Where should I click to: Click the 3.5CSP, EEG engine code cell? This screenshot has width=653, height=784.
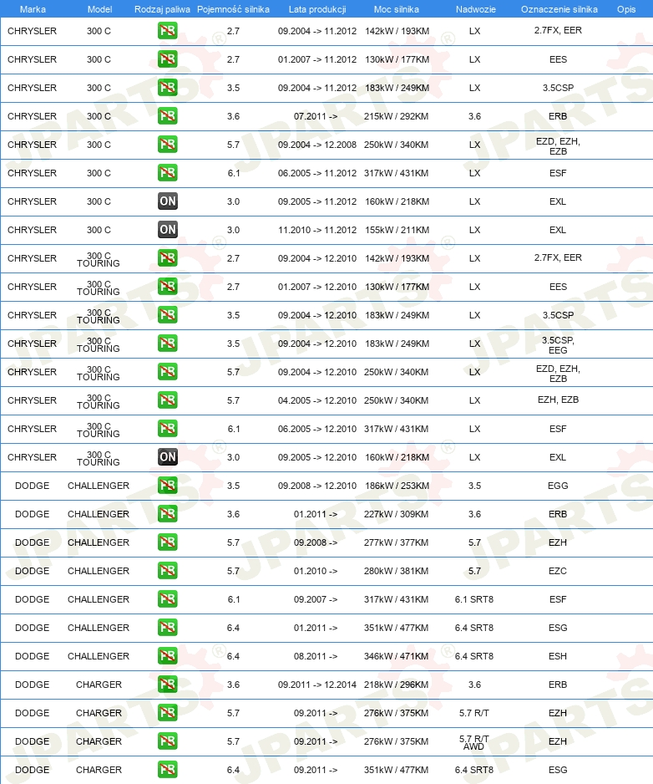click(558, 345)
